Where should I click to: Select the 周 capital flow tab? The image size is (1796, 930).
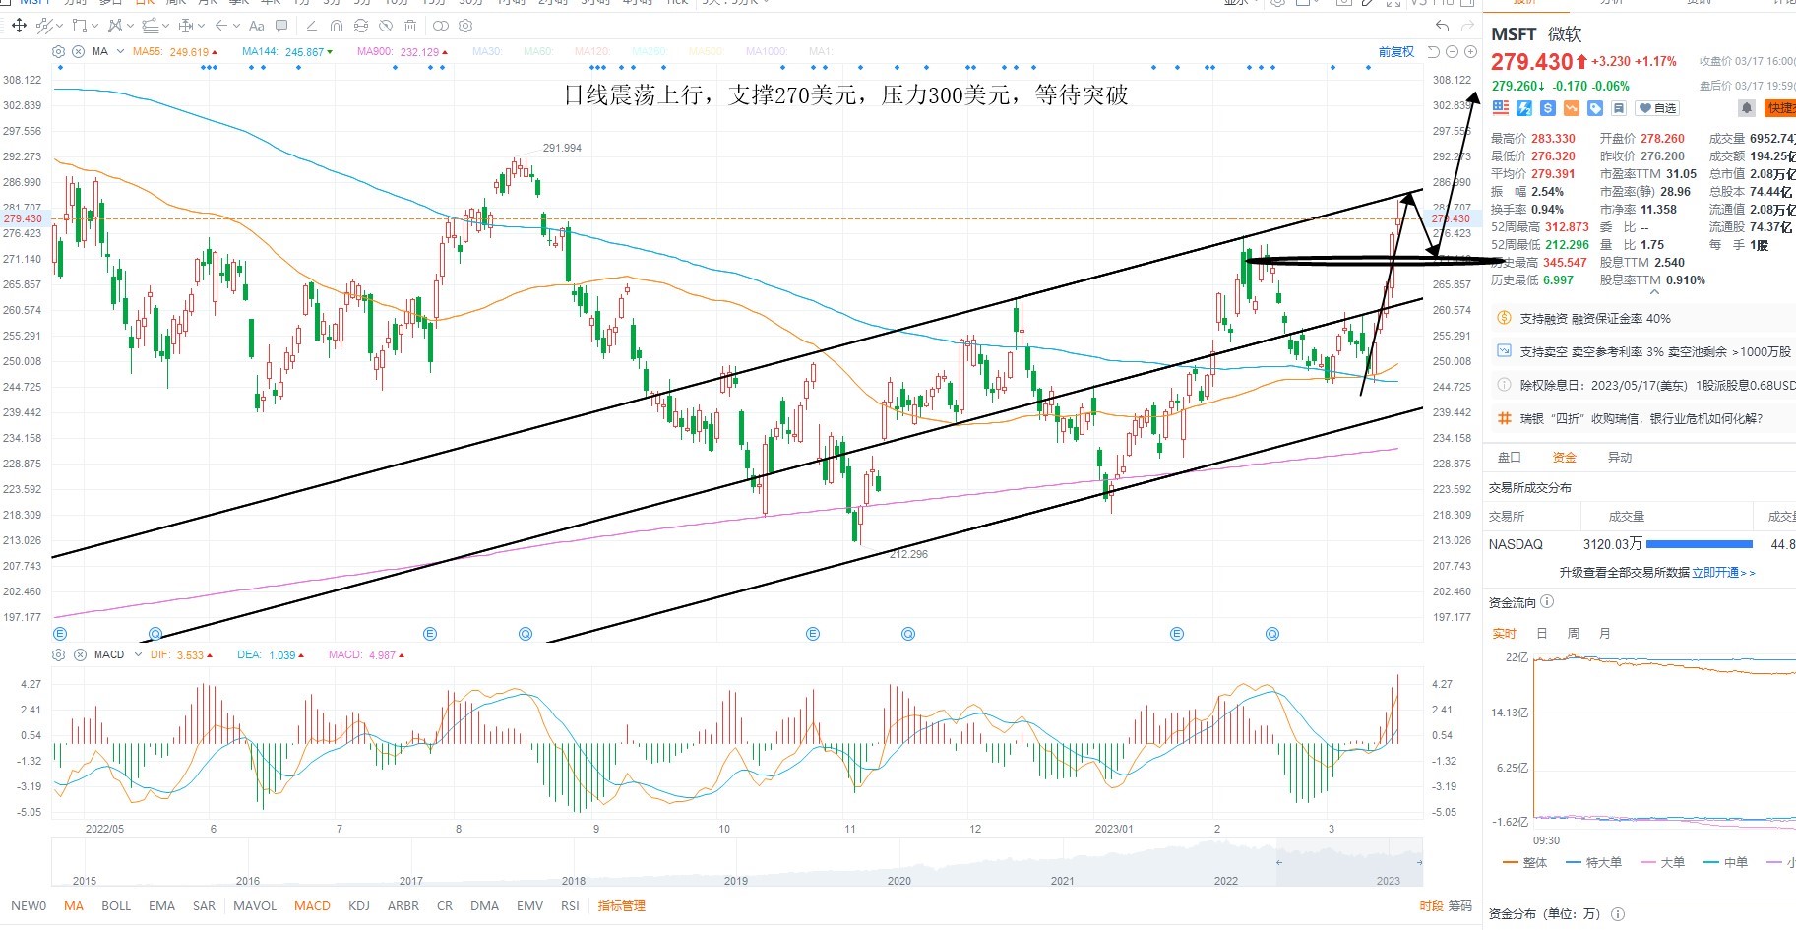[x=1573, y=634]
